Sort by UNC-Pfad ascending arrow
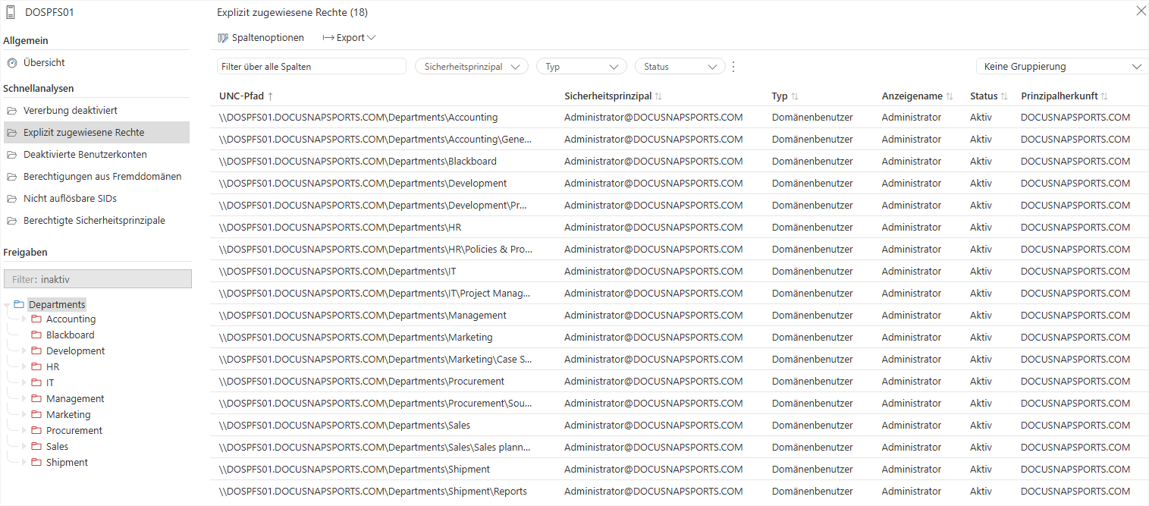Image resolution: width=1149 pixels, height=506 pixels. pyautogui.click(x=271, y=96)
